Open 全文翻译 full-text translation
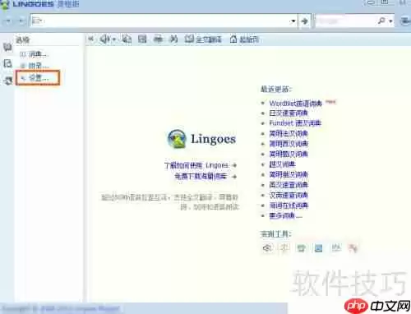 pos(203,39)
